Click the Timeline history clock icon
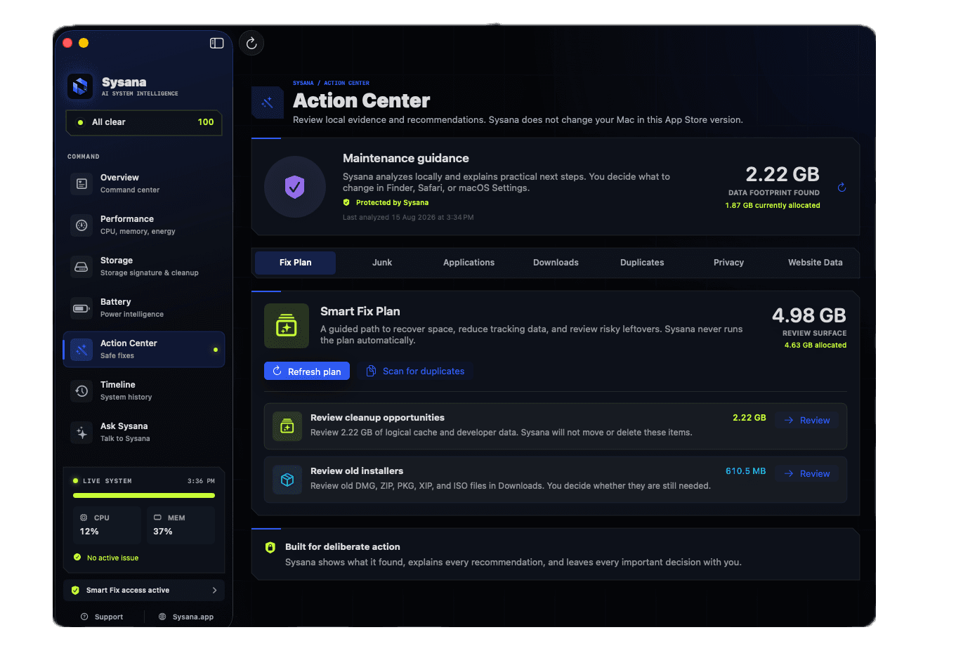This screenshot has width=956, height=651. click(x=81, y=391)
